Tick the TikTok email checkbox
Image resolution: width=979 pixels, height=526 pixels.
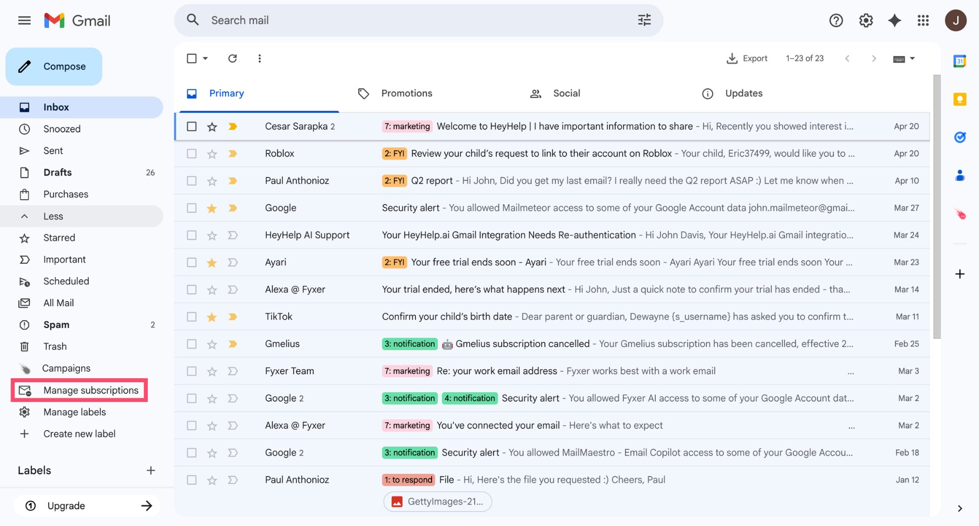(x=192, y=317)
